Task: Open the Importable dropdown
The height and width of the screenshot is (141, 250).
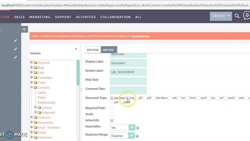Action: (x=123, y=128)
